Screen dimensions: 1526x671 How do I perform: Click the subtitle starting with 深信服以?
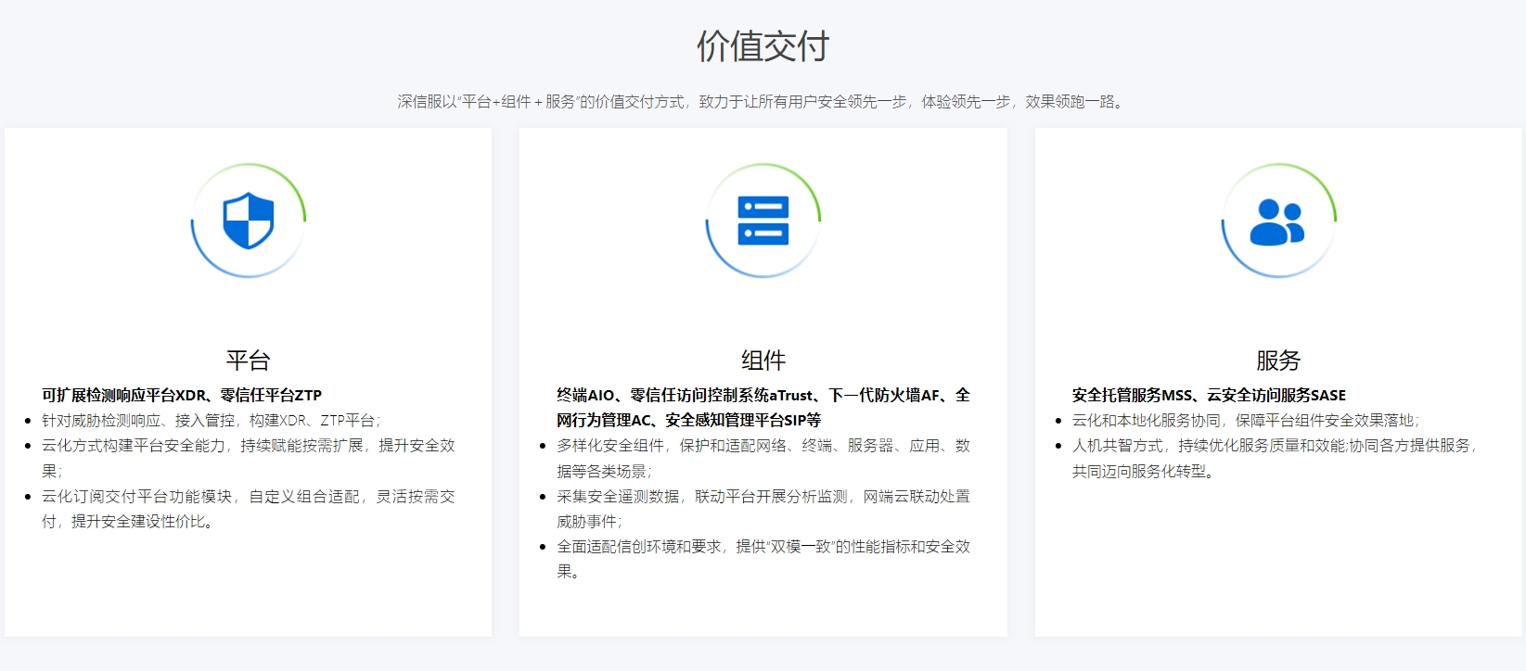tap(763, 101)
